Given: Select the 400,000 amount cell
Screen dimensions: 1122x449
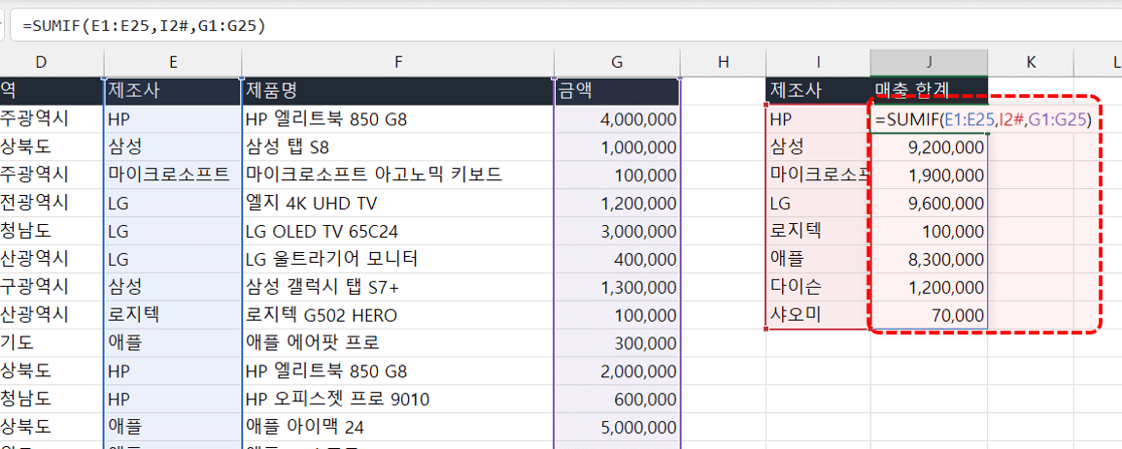Looking at the screenshot, I should tap(618, 259).
